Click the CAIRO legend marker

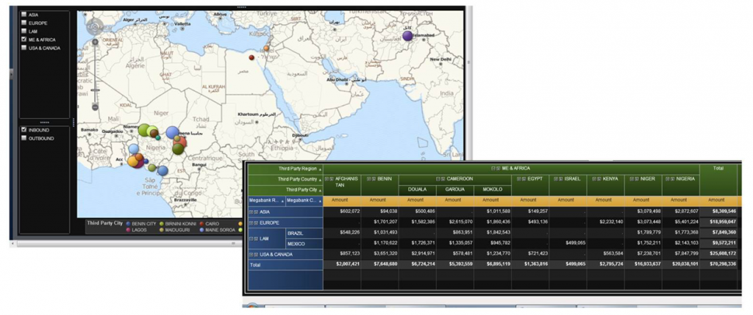pos(201,222)
